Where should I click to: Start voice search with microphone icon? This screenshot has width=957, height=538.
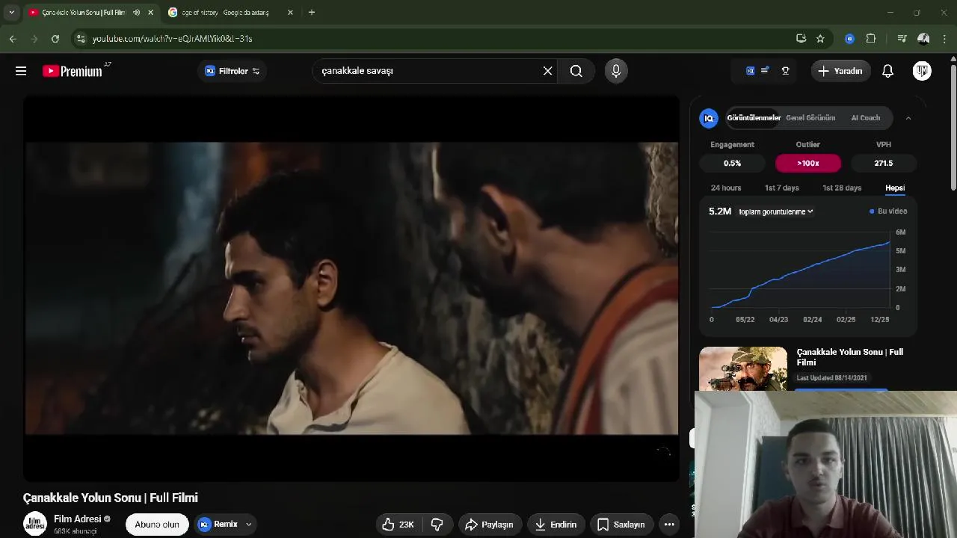pos(616,71)
